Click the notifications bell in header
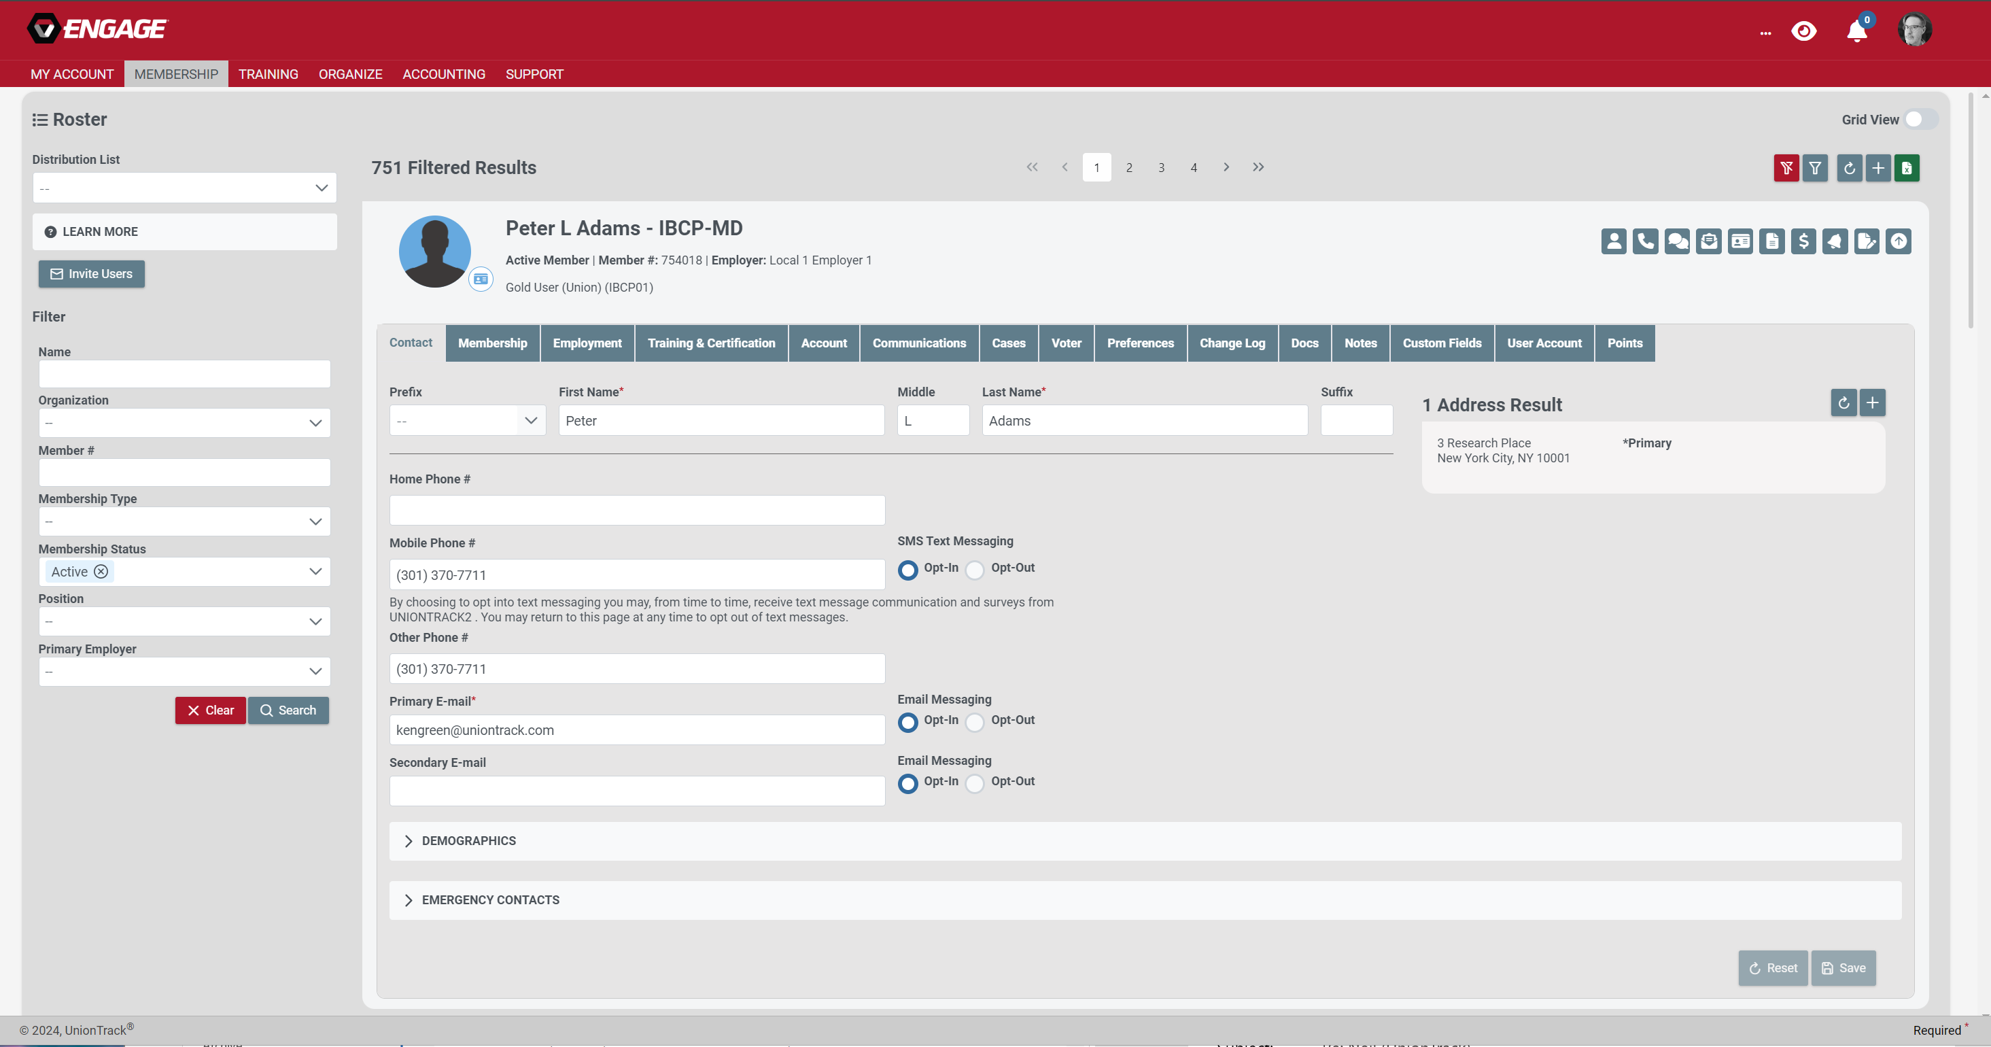 [1856, 31]
